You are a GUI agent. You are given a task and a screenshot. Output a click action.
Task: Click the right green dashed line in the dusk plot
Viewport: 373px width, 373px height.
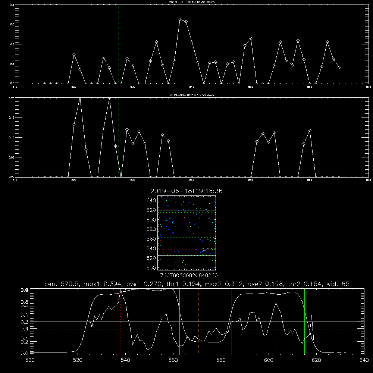click(206, 137)
